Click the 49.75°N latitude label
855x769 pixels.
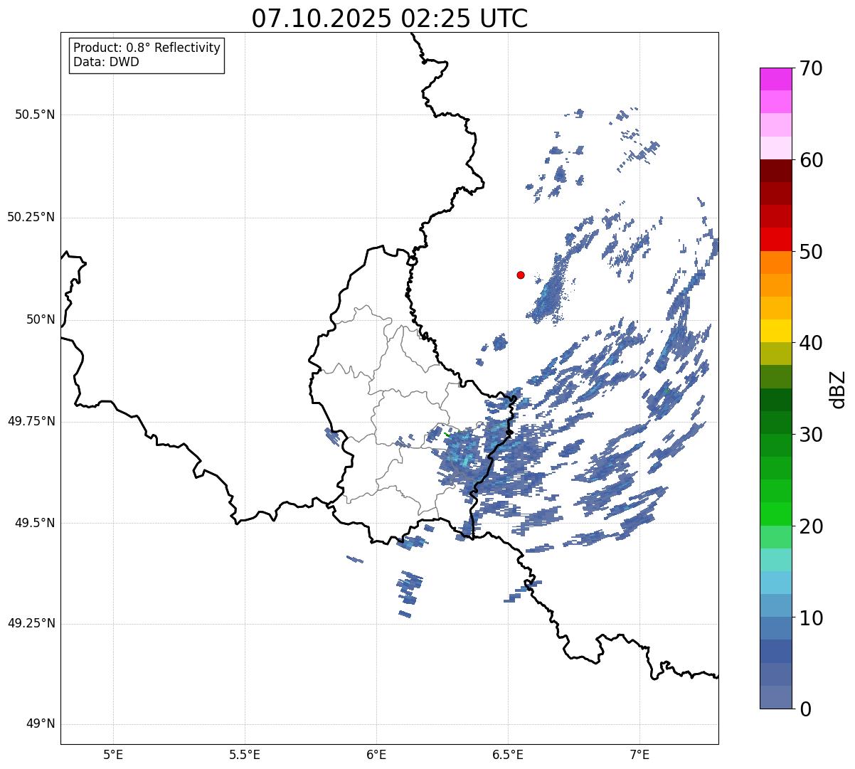coord(31,421)
